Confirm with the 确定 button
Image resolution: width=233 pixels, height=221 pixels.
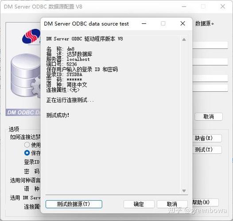139,204
